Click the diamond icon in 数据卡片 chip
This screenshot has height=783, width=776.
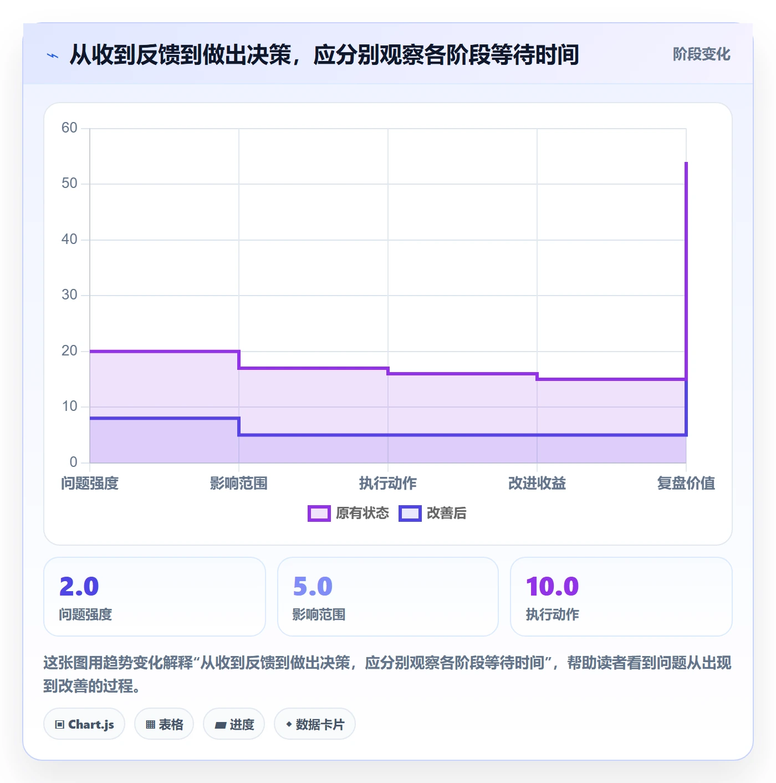click(x=289, y=724)
